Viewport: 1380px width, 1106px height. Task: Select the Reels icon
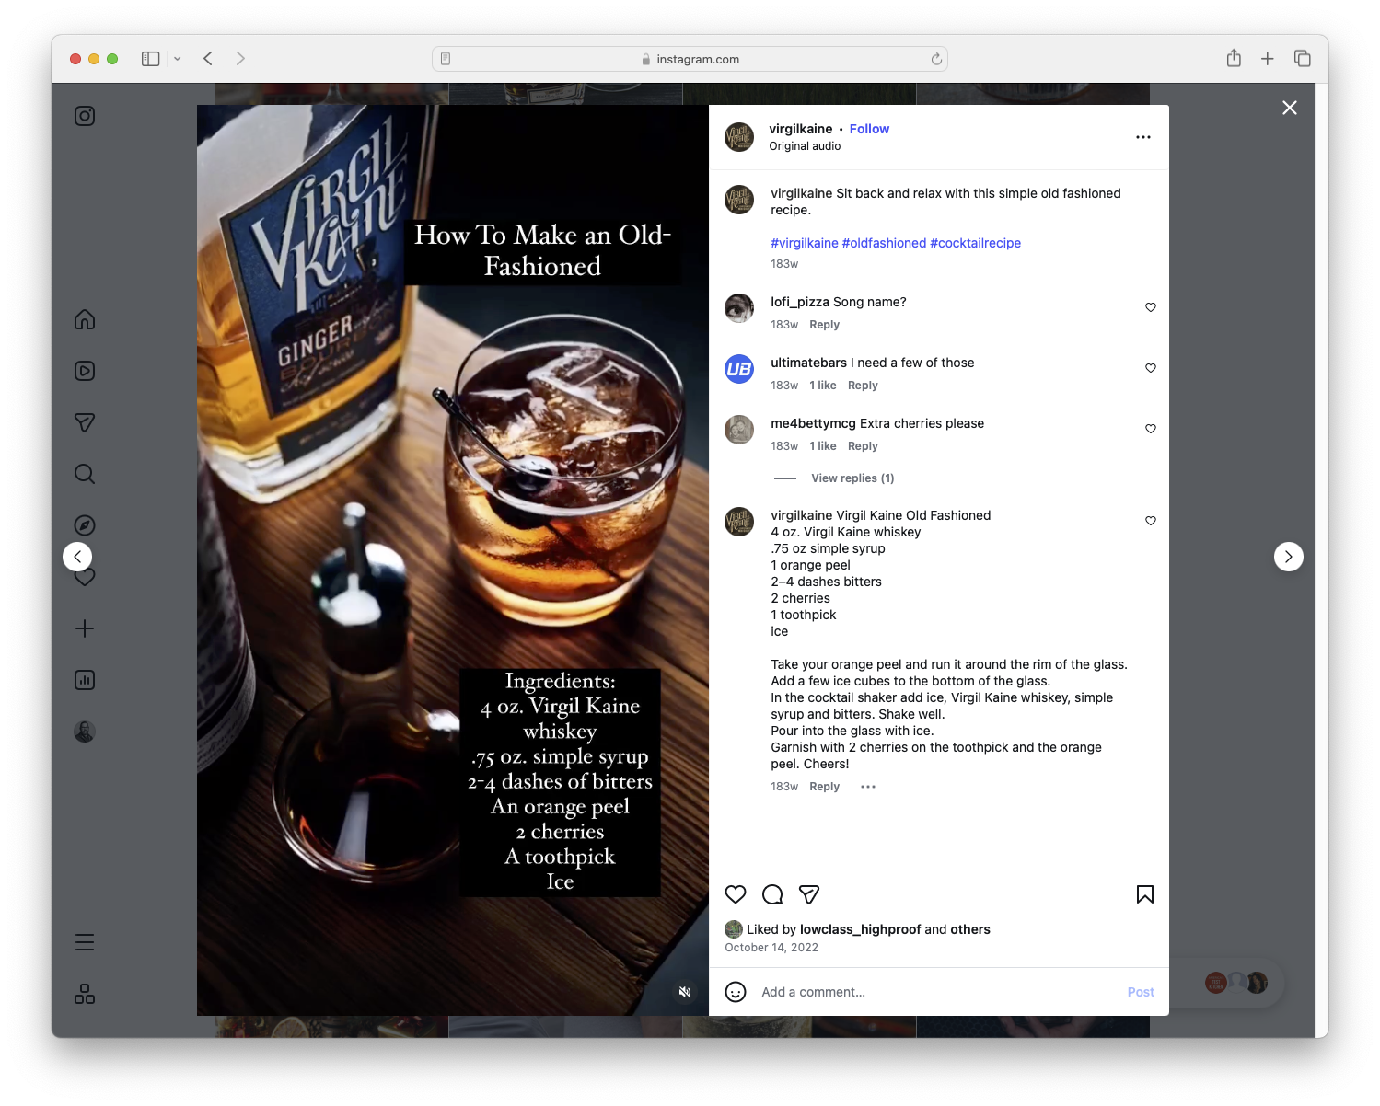(x=84, y=371)
